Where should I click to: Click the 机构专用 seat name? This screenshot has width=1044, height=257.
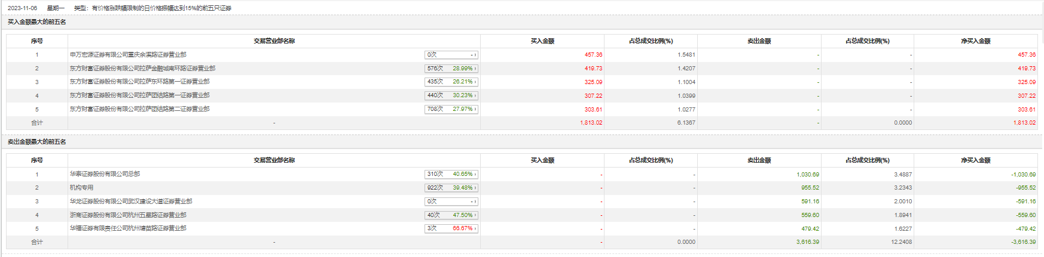81,188
